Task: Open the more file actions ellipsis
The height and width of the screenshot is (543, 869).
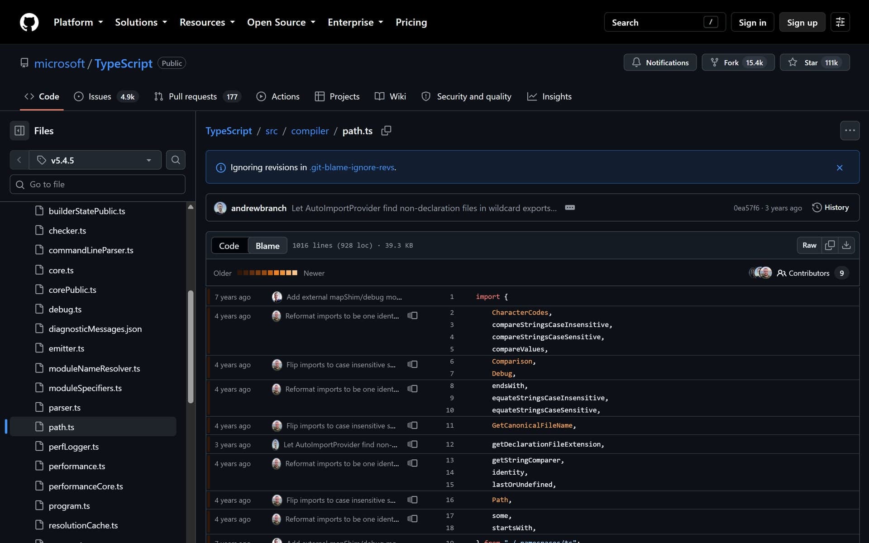Action: pyautogui.click(x=850, y=131)
